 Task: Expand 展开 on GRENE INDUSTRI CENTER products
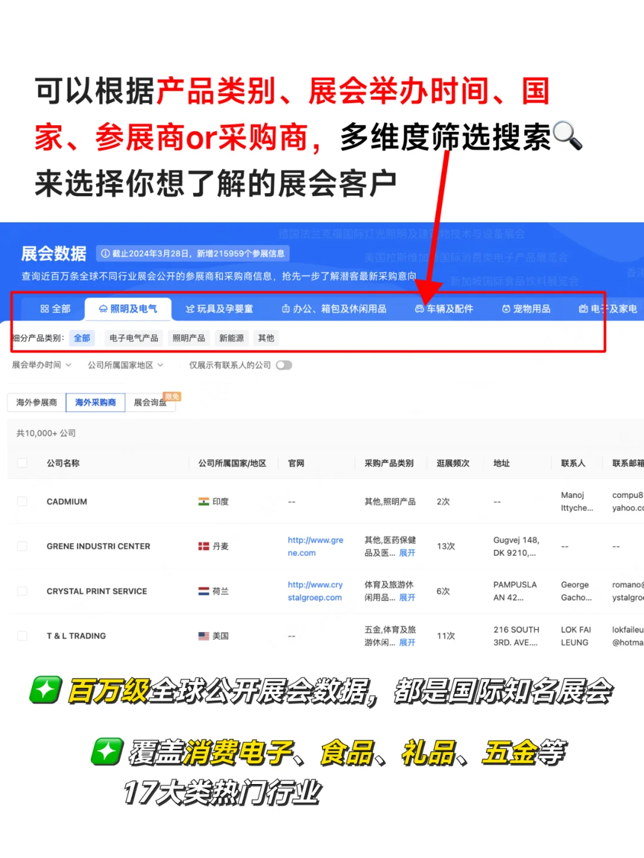click(x=407, y=553)
